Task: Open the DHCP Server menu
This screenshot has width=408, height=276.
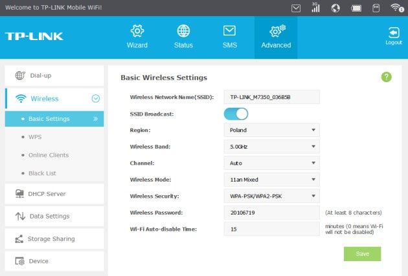Action: (54, 194)
